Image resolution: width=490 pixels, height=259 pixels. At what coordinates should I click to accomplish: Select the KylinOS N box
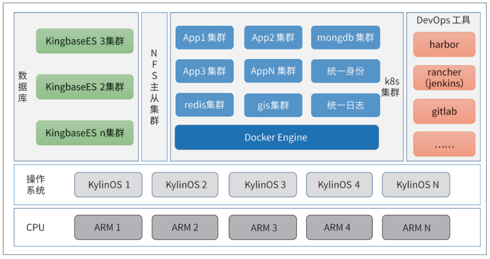pyautogui.click(x=416, y=185)
